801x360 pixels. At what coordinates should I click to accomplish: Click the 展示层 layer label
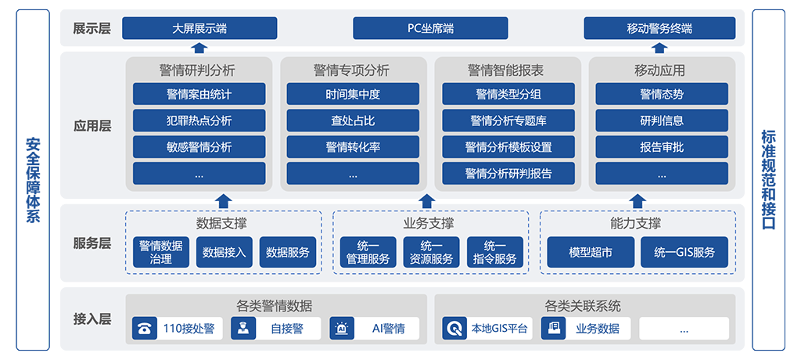pos(92,28)
